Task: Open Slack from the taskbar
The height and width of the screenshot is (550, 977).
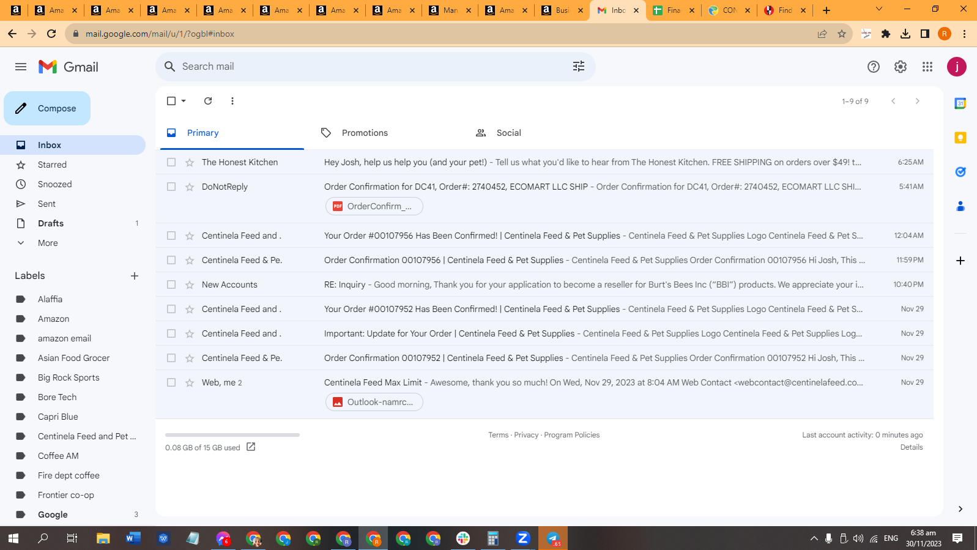Action: click(x=463, y=538)
